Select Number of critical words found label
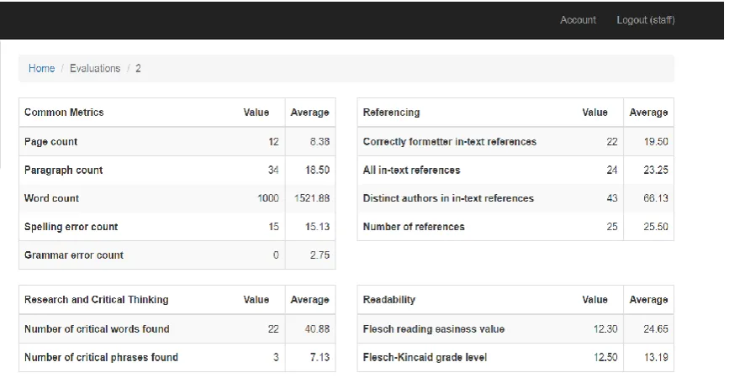Screen dimensions: 729x378 pos(97,328)
